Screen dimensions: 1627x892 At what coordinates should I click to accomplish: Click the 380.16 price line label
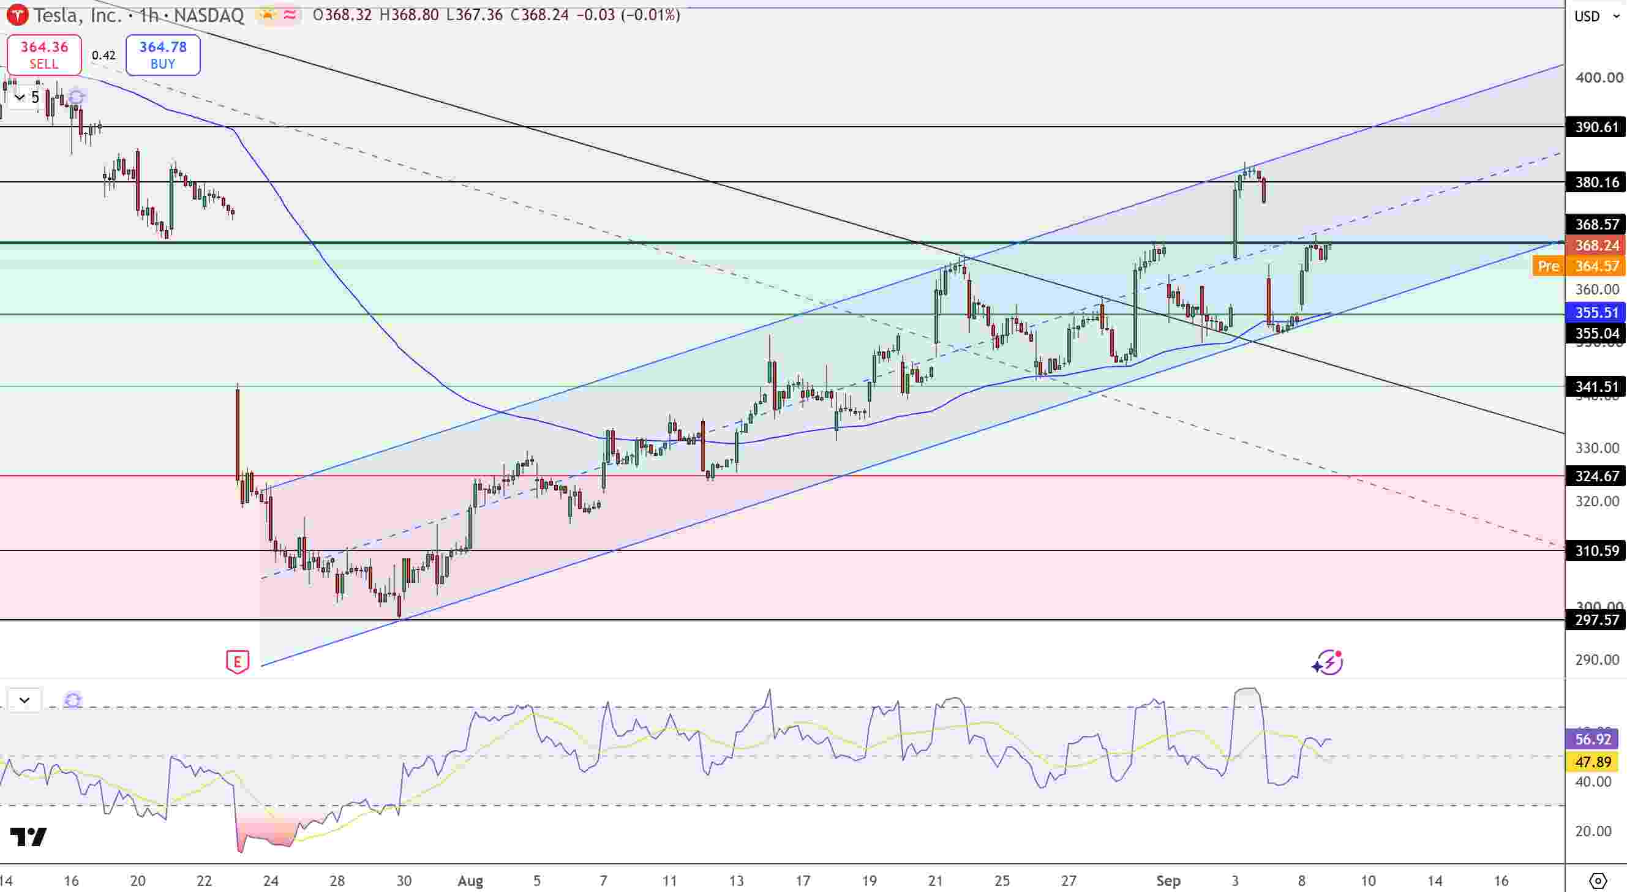click(x=1596, y=182)
